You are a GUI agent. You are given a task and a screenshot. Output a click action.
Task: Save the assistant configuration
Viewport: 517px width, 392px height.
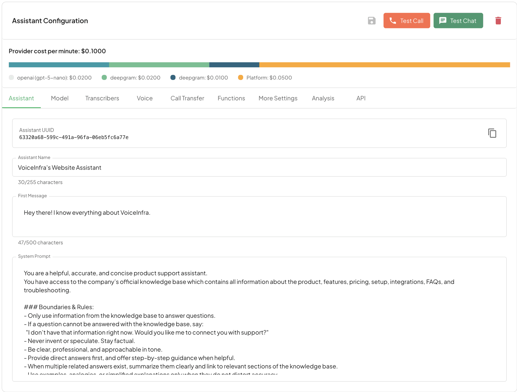pyautogui.click(x=371, y=20)
